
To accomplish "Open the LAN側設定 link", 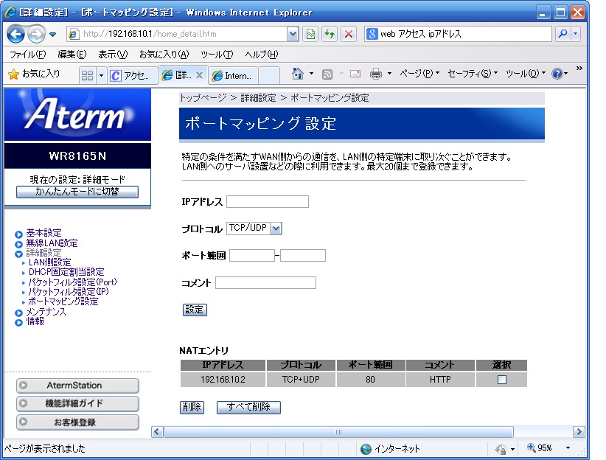I will coord(50,262).
